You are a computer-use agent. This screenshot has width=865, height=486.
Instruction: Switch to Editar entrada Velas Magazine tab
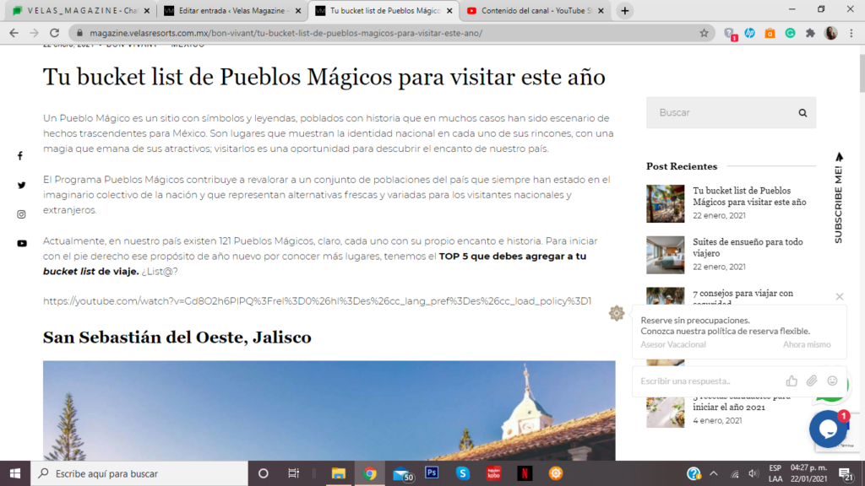click(x=231, y=10)
